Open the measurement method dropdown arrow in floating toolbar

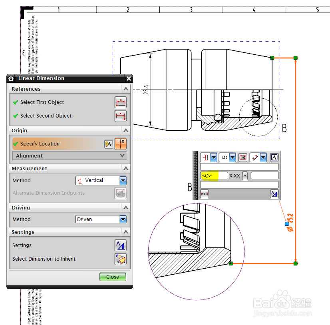[214, 158]
